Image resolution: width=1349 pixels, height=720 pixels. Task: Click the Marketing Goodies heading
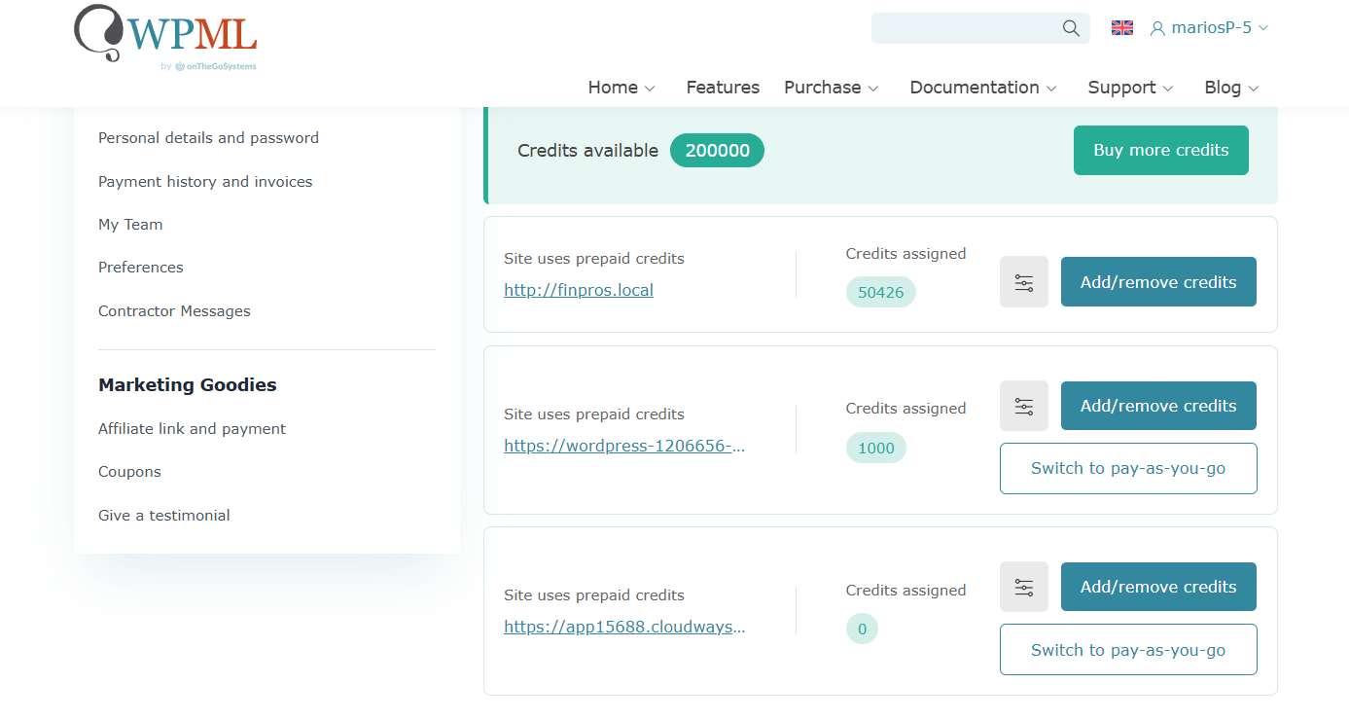coord(188,385)
